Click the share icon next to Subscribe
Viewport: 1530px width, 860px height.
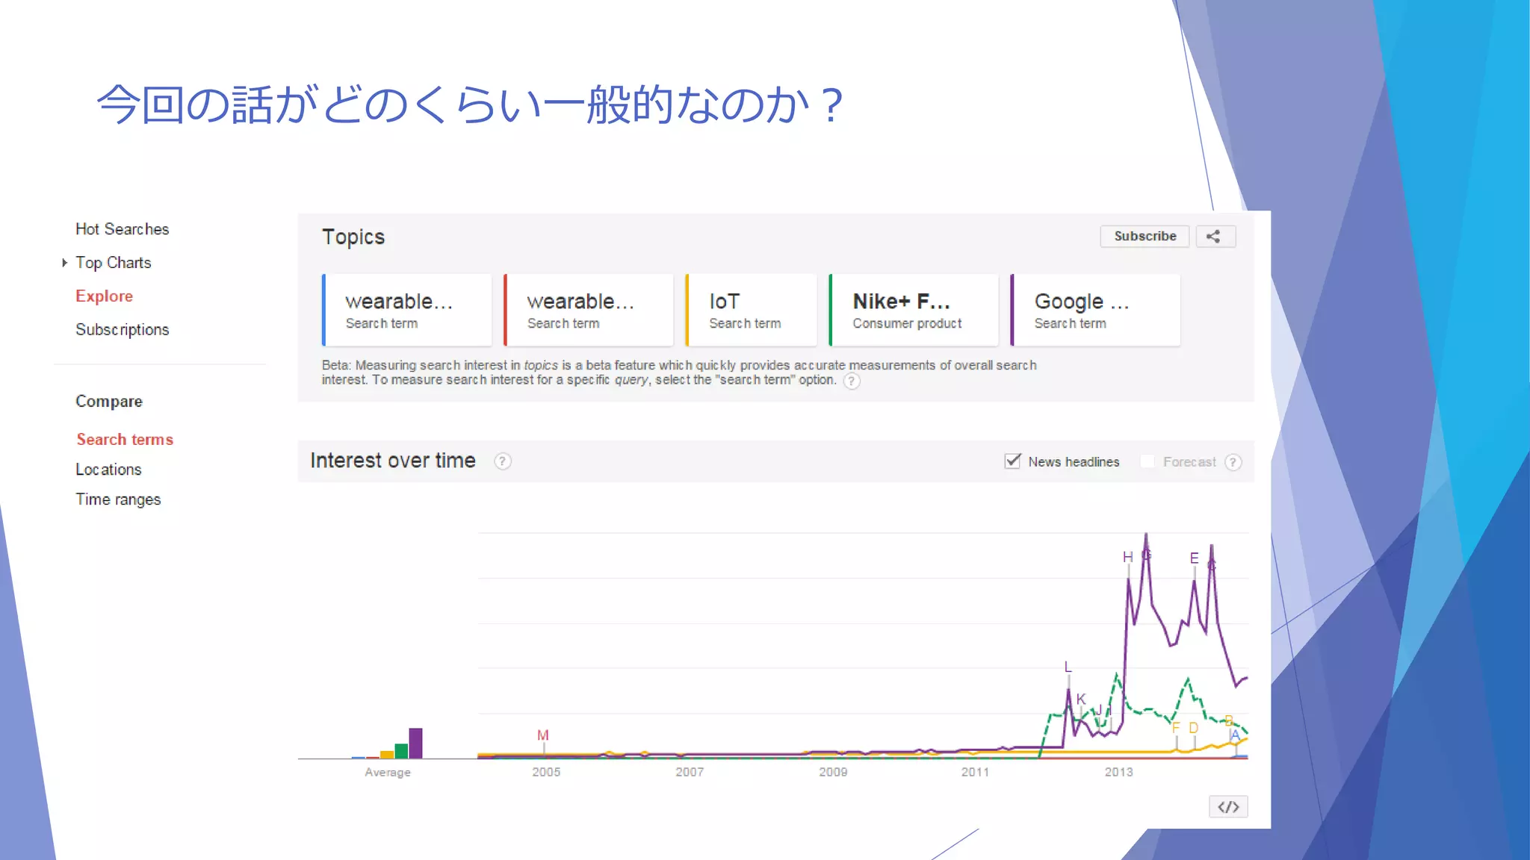click(1215, 237)
